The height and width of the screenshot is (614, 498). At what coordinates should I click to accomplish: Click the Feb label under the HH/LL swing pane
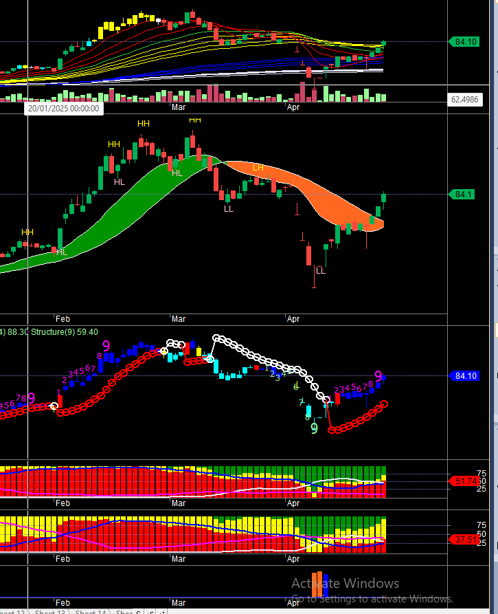[63, 319]
